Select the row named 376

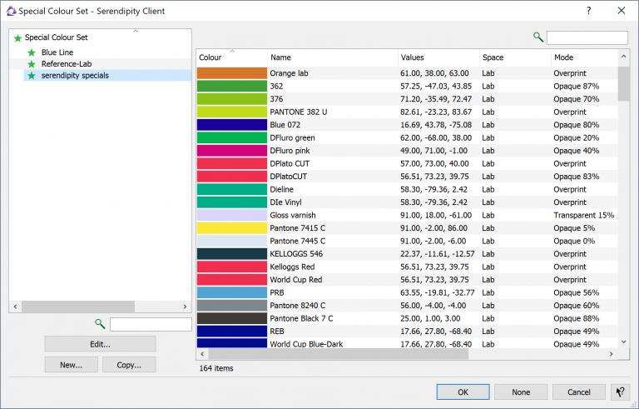click(x=407, y=99)
